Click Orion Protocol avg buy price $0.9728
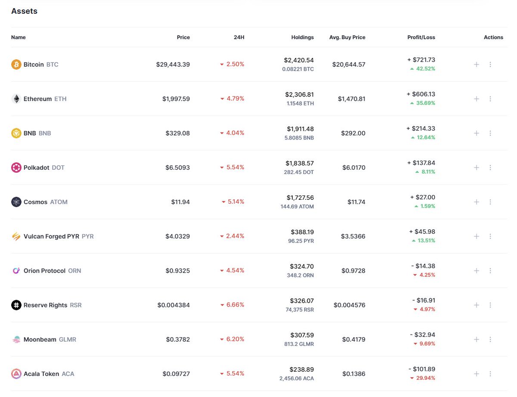Image resolution: width=517 pixels, height=397 pixels. [x=353, y=271]
